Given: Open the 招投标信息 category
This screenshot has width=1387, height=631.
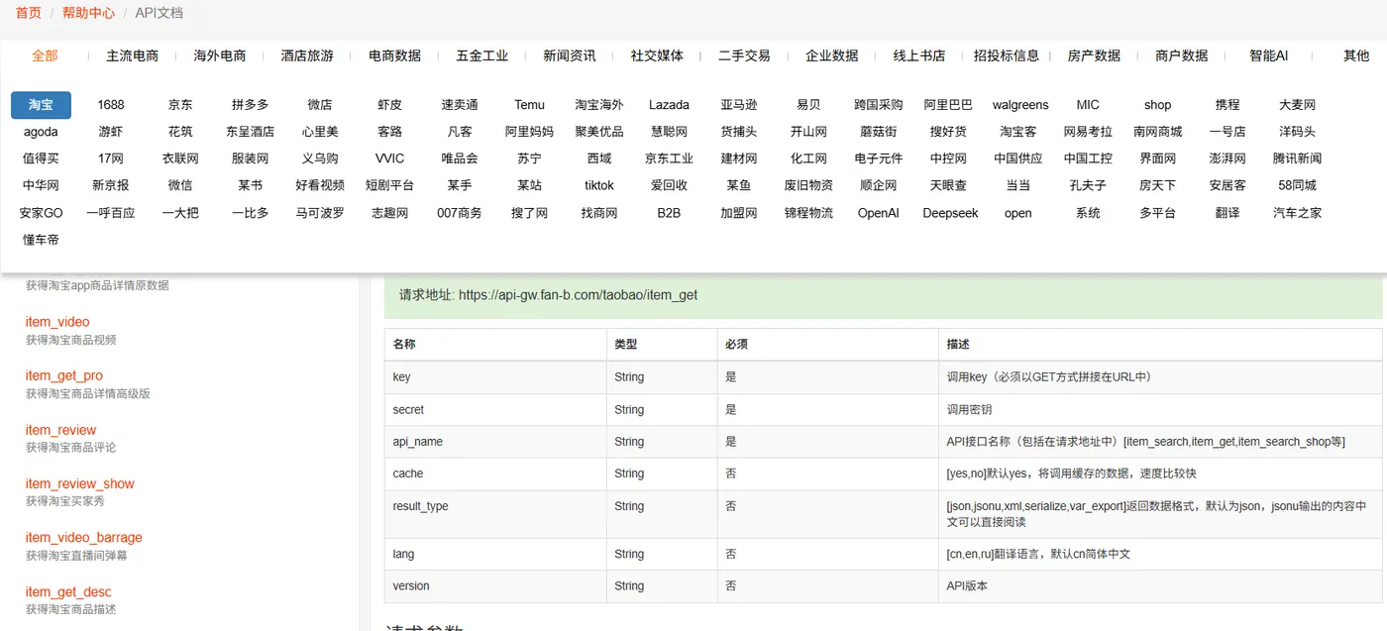Looking at the screenshot, I should click(x=1006, y=56).
